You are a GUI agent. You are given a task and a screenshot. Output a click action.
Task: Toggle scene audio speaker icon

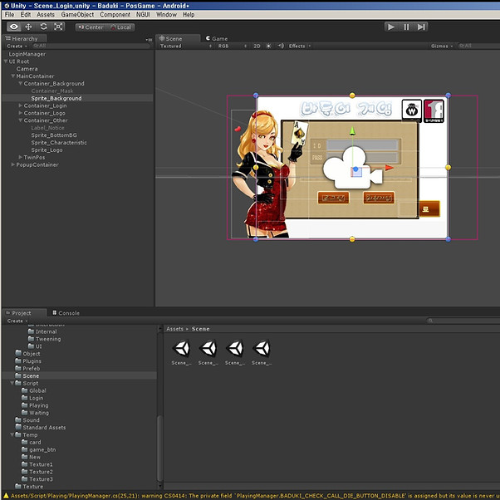[x=281, y=46]
